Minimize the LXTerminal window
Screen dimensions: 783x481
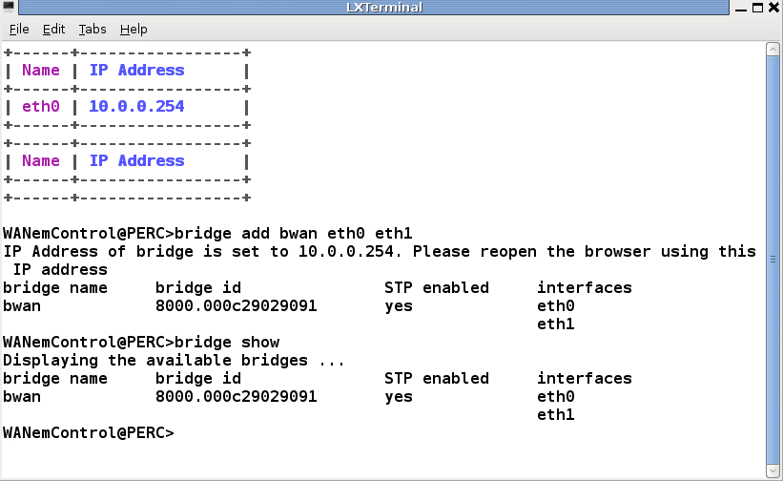coord(741,8)
